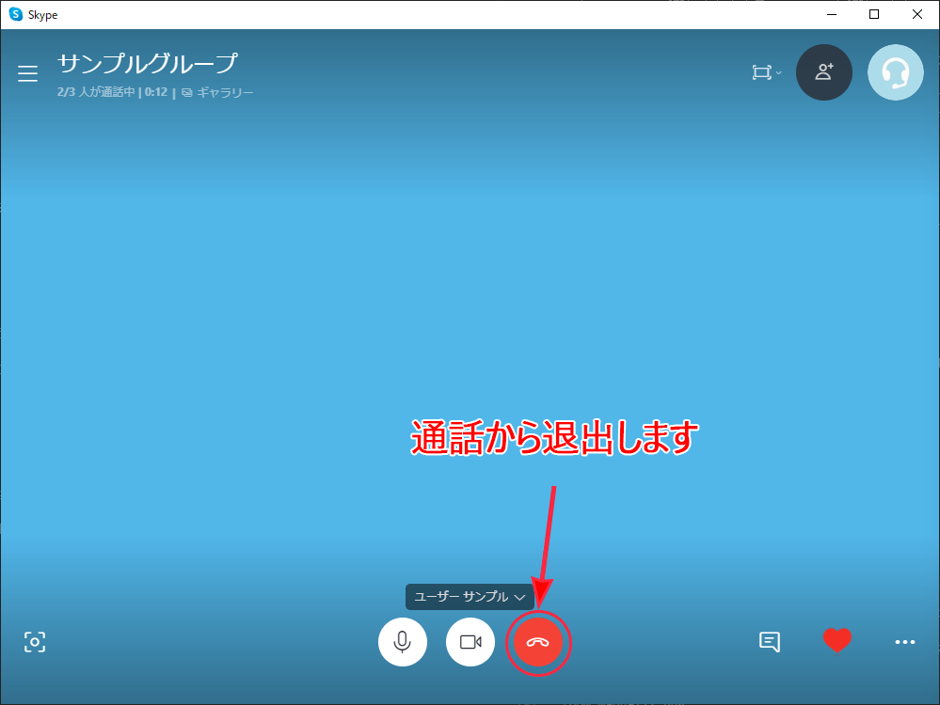Viewport: 940px width, 705px height.
Task: Click the ギャラリー view label
Action: pyautogui.click(x=224, y=93)
